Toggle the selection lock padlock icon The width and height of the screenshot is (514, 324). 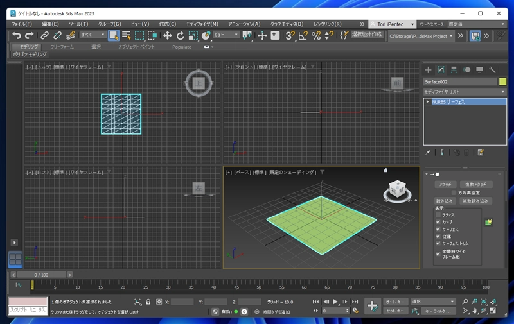(x=148, y=302)
